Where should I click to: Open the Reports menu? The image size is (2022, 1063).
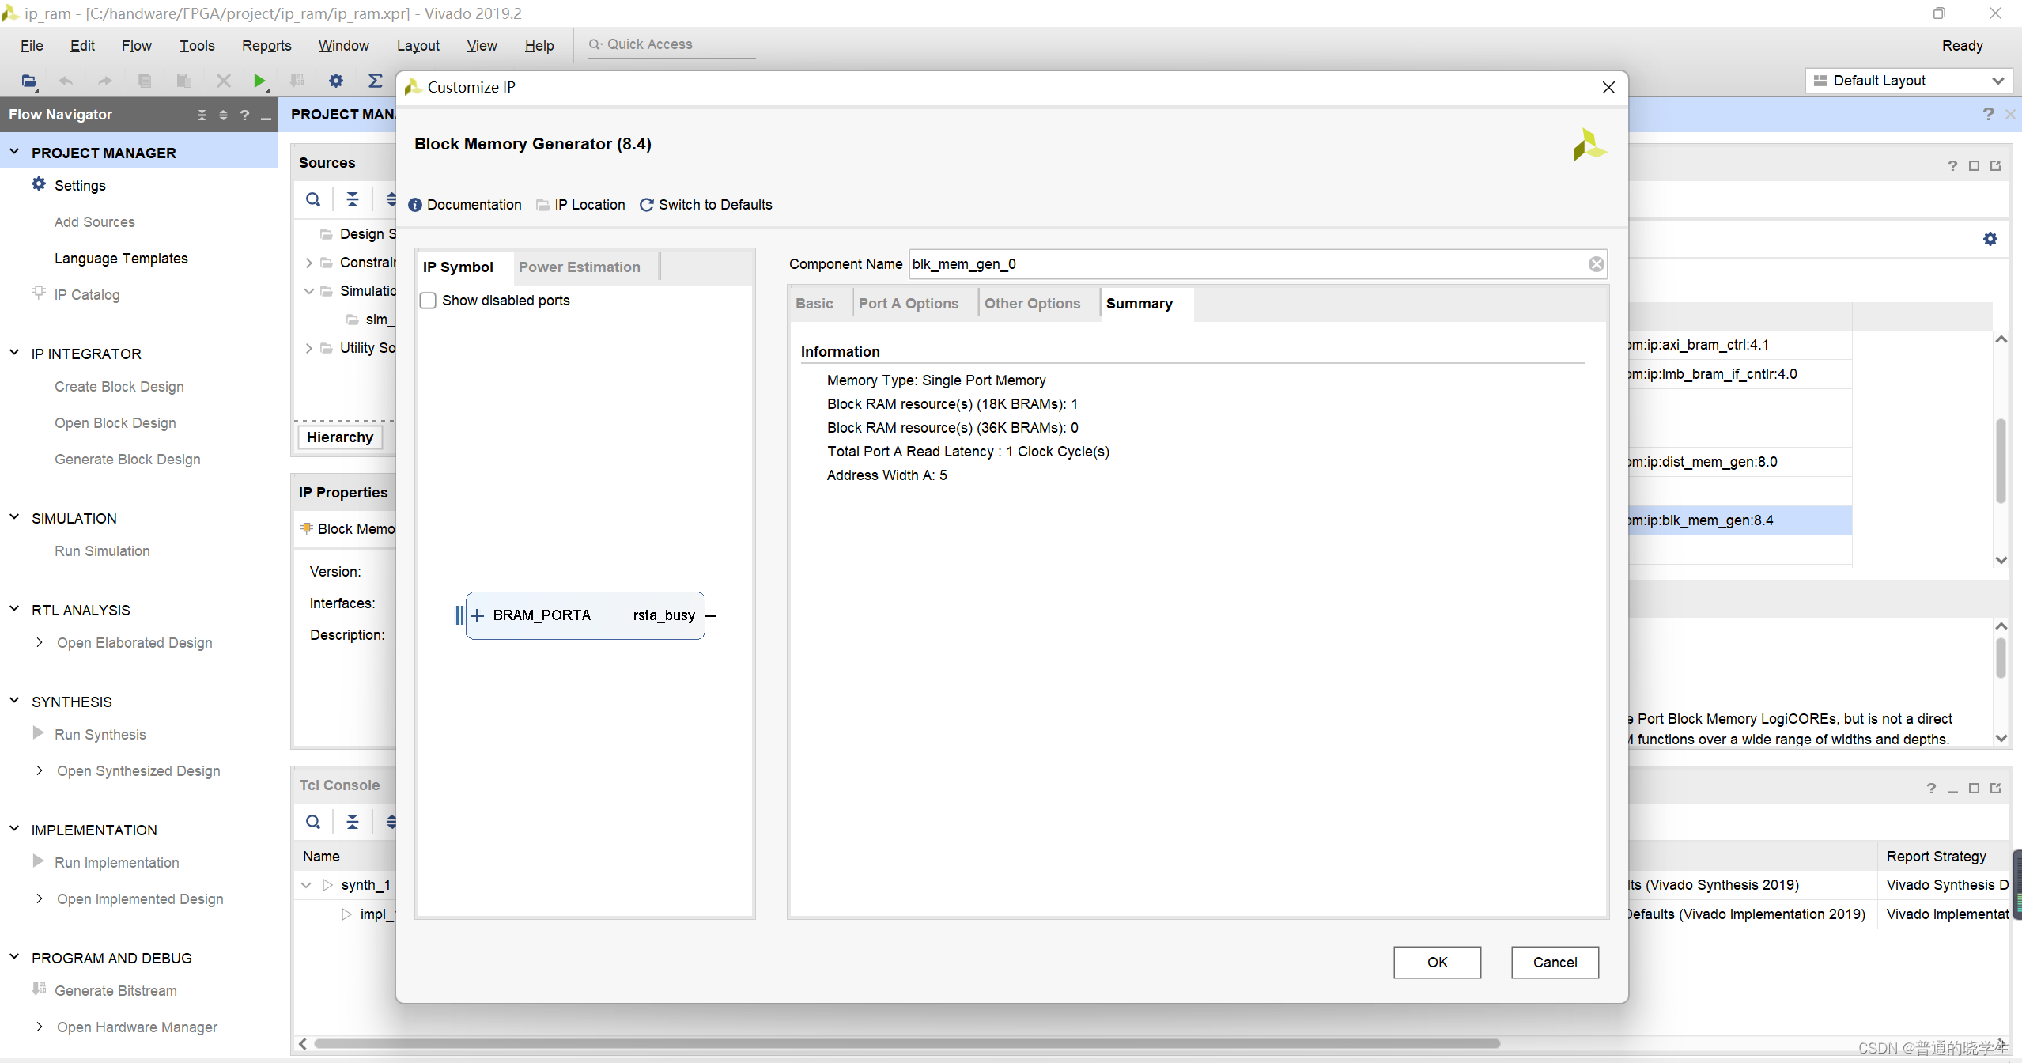(x=266, y=45)
